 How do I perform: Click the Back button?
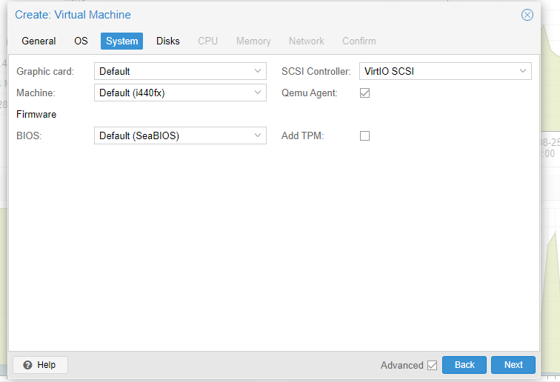click(464, 365)
